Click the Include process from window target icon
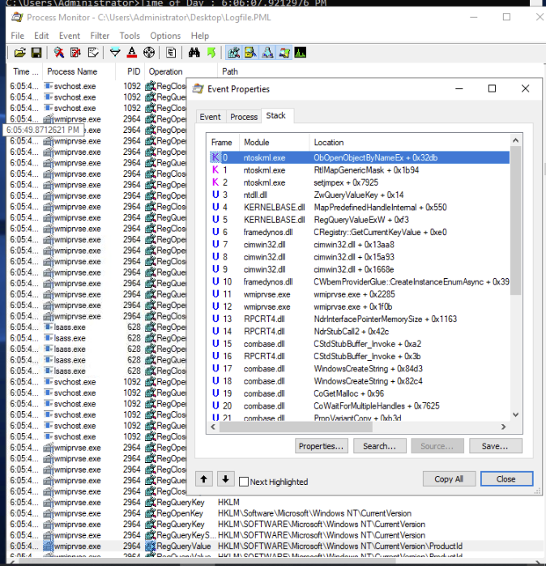The image size is (546, 566). [x=149, y=53]
